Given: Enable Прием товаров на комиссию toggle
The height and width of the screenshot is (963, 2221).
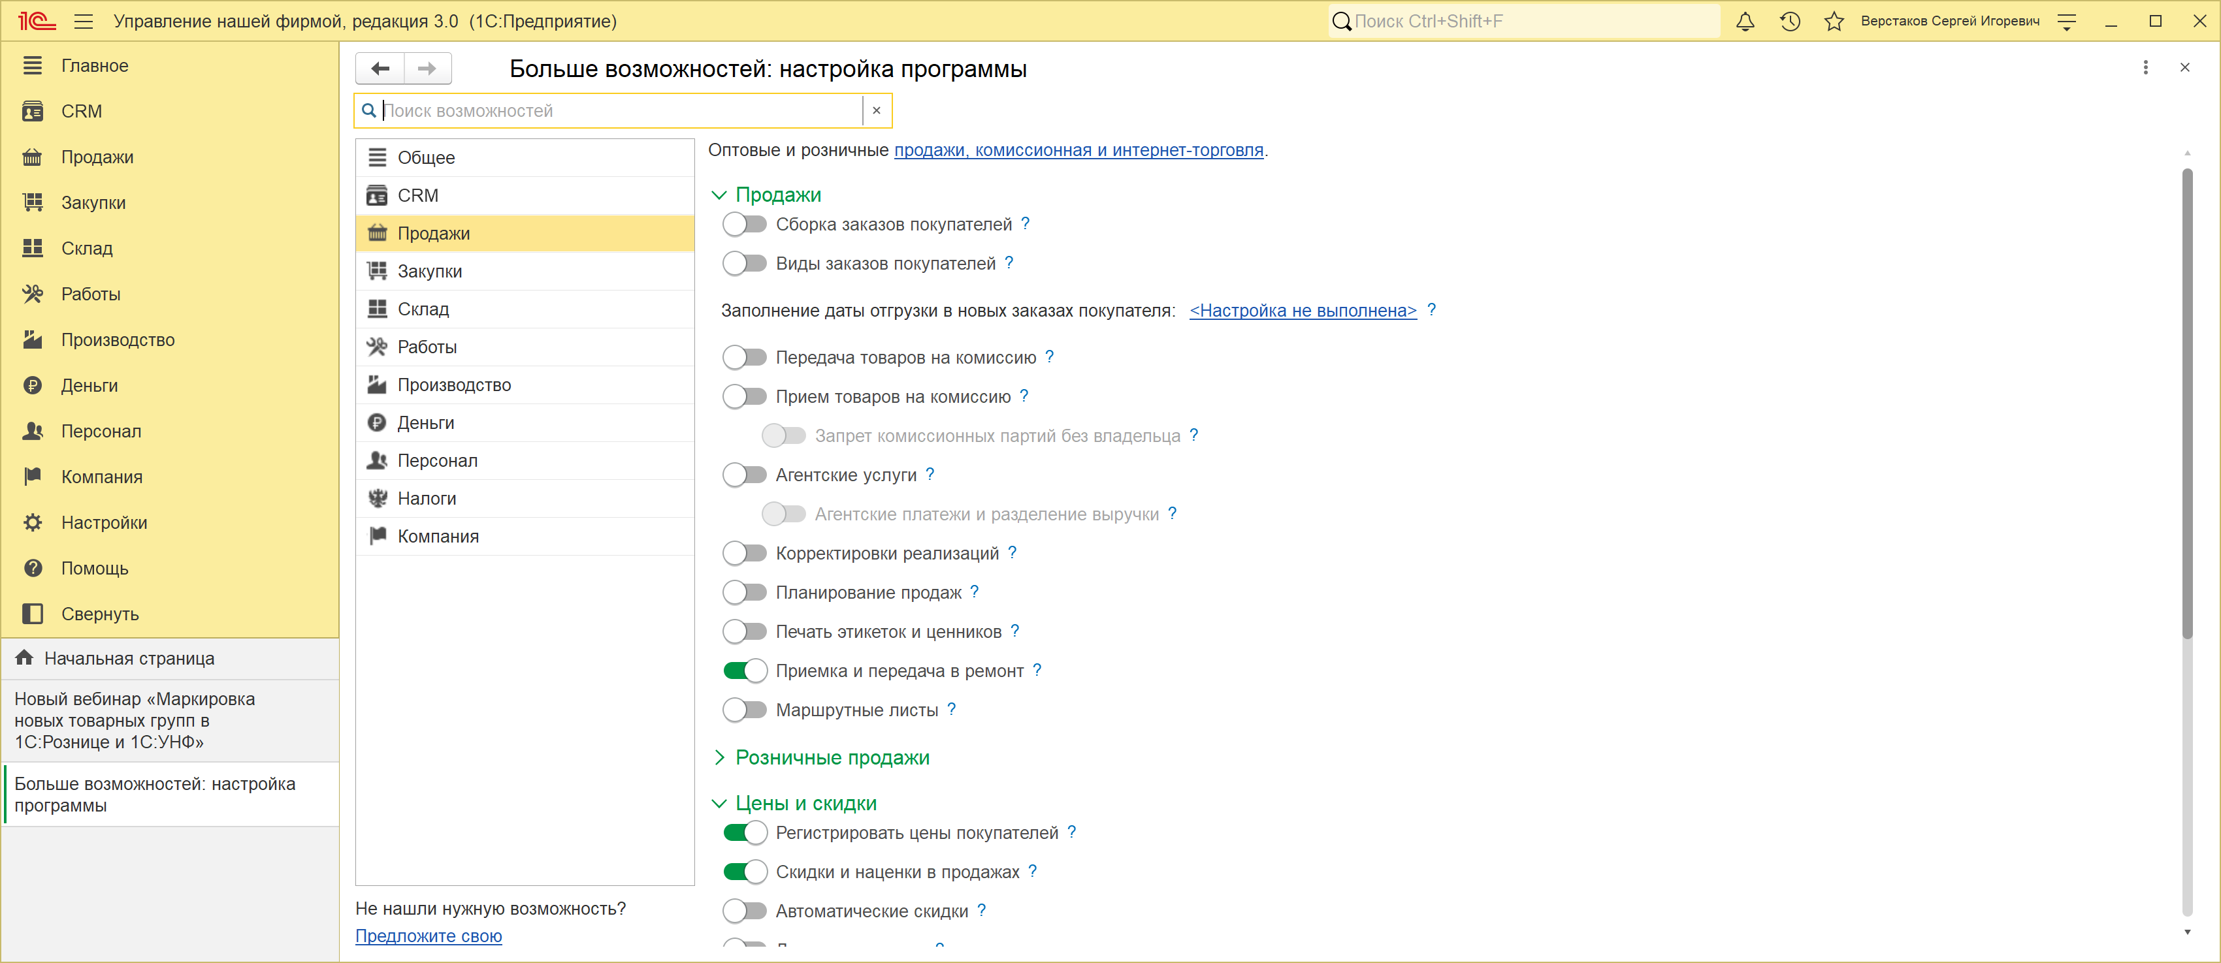Looking at the screenshot, I should click(744, 396).
